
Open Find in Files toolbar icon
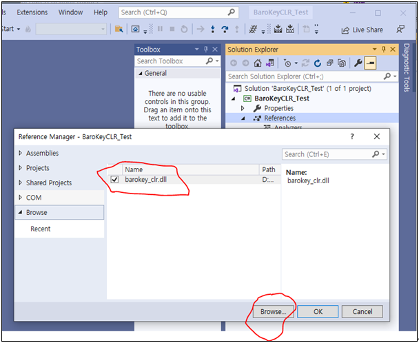tap(119, 29)
